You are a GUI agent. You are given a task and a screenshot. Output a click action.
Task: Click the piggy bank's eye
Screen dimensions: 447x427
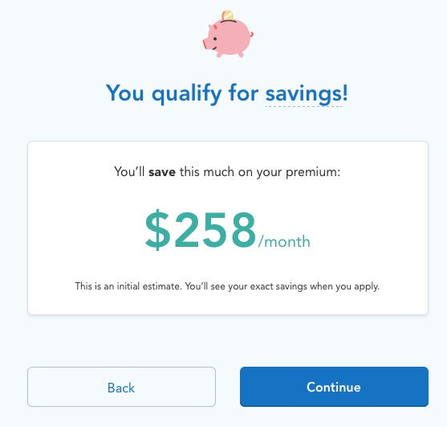point(215,39)
